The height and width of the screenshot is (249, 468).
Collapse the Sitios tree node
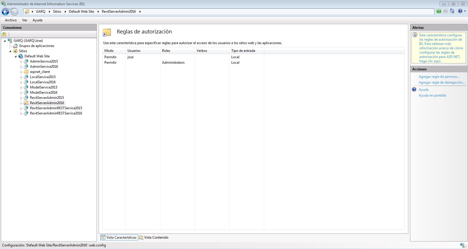(x=10, y=51)
